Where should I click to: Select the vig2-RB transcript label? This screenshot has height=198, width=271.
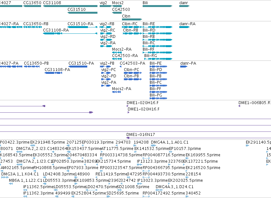[x=107, y=24]
